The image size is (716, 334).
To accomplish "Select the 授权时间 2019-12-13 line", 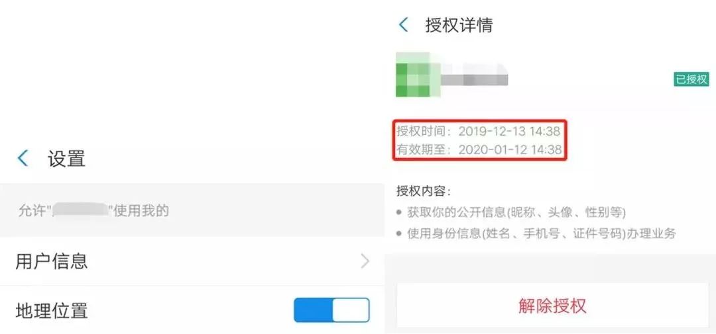I will pos(478,131).
